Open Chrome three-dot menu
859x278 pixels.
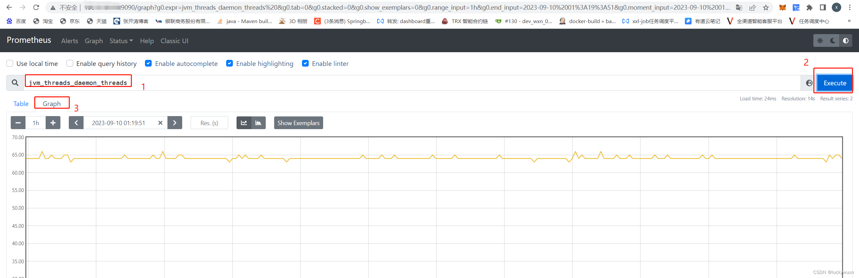pos(850,7)
